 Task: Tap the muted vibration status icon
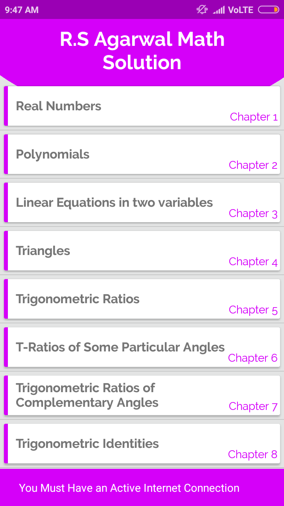point(202,9)
